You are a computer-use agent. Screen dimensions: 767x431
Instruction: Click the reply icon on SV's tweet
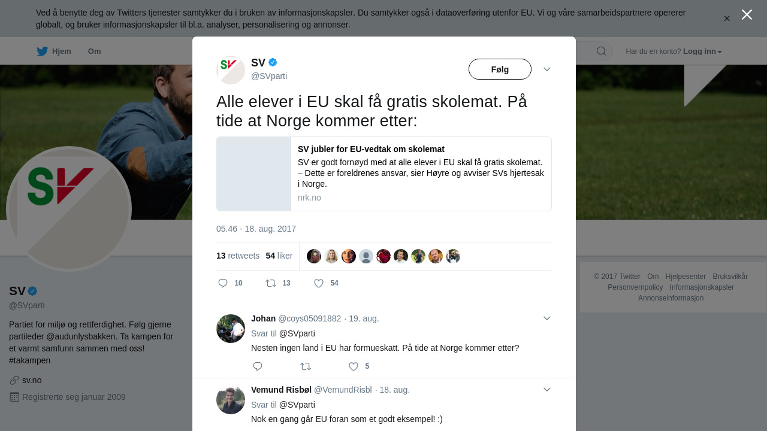point(223,283)
